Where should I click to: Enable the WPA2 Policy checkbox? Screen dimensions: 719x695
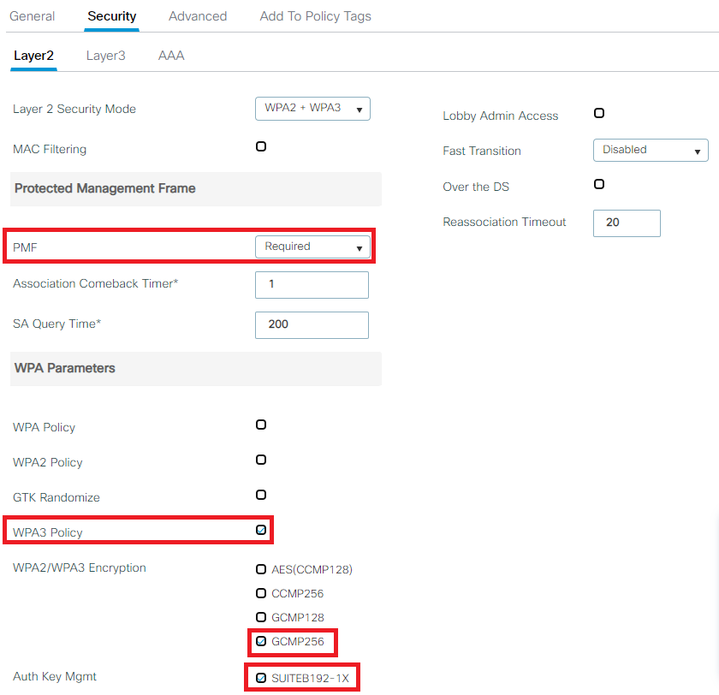261,460
